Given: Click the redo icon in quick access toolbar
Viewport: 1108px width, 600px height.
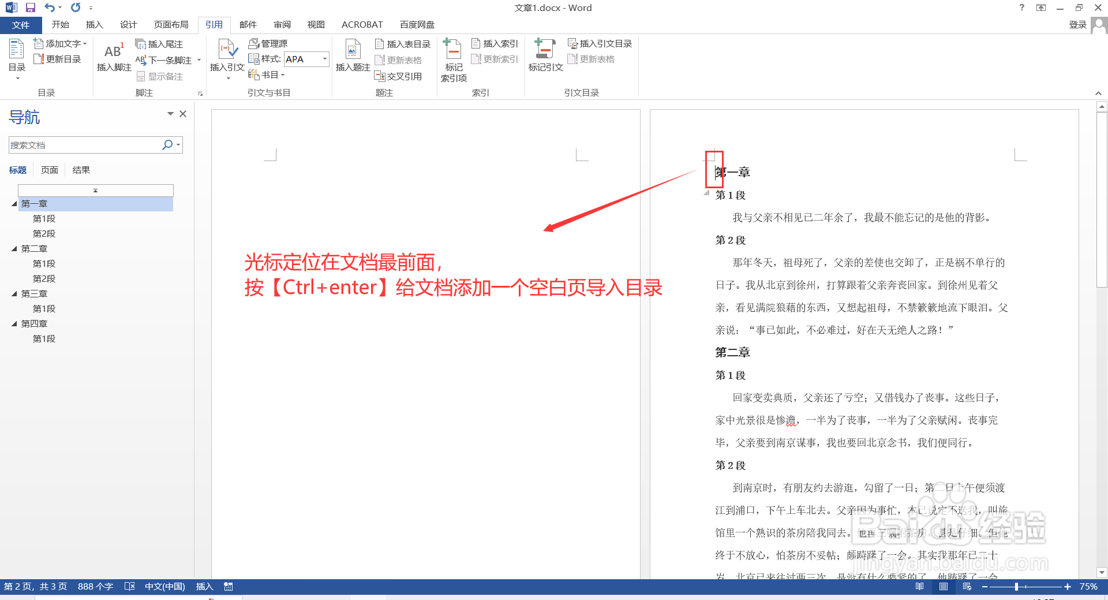Looking at the screenshot, I should (76, 8).
